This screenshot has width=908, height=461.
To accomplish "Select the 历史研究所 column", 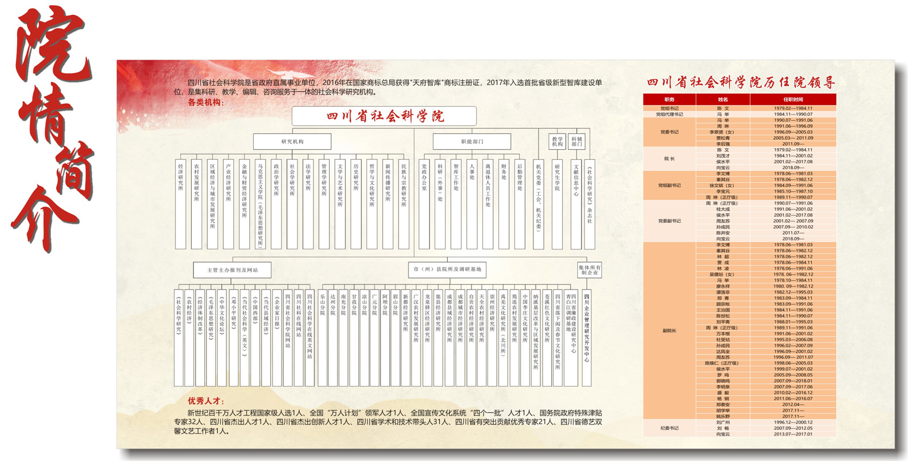I will pyautogui.click(x=356, y=204).
